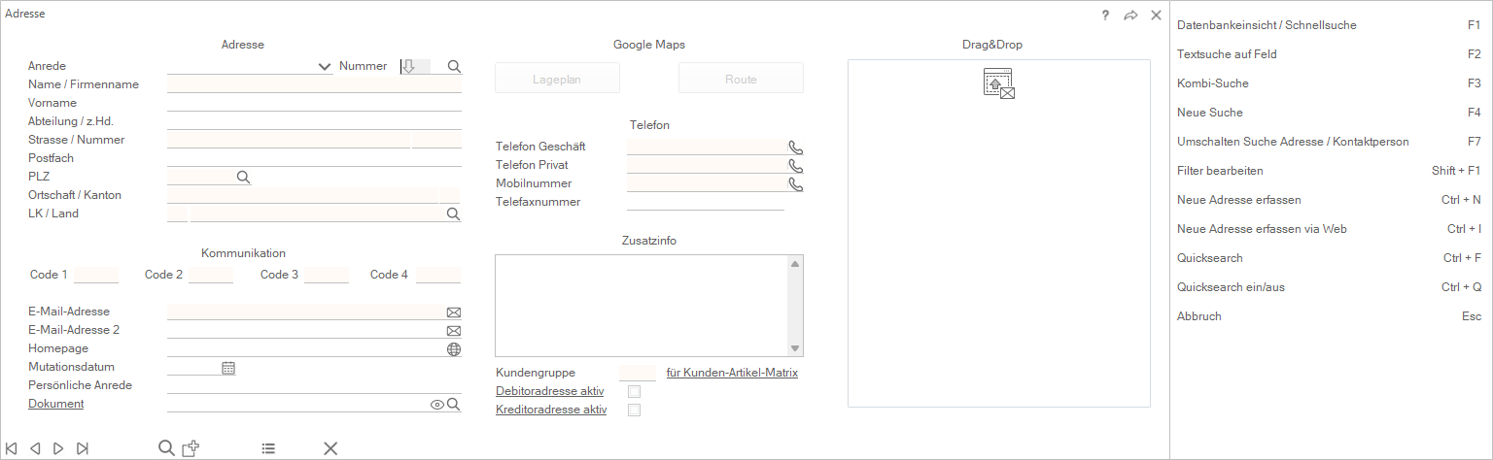
Task: Click the new-record plus icon in bottom toolbar
Action: 191,447
